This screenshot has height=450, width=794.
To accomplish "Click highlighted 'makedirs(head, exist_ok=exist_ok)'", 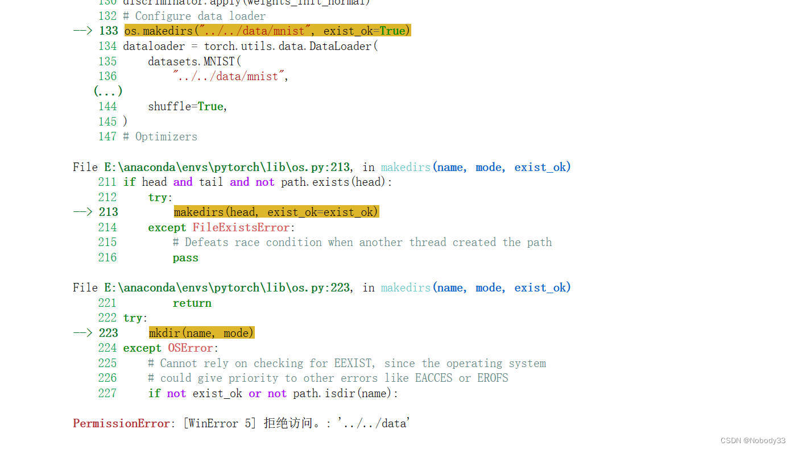I will click(x=276, y=212).
